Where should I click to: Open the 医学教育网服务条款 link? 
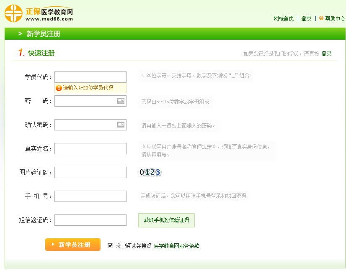176,246
